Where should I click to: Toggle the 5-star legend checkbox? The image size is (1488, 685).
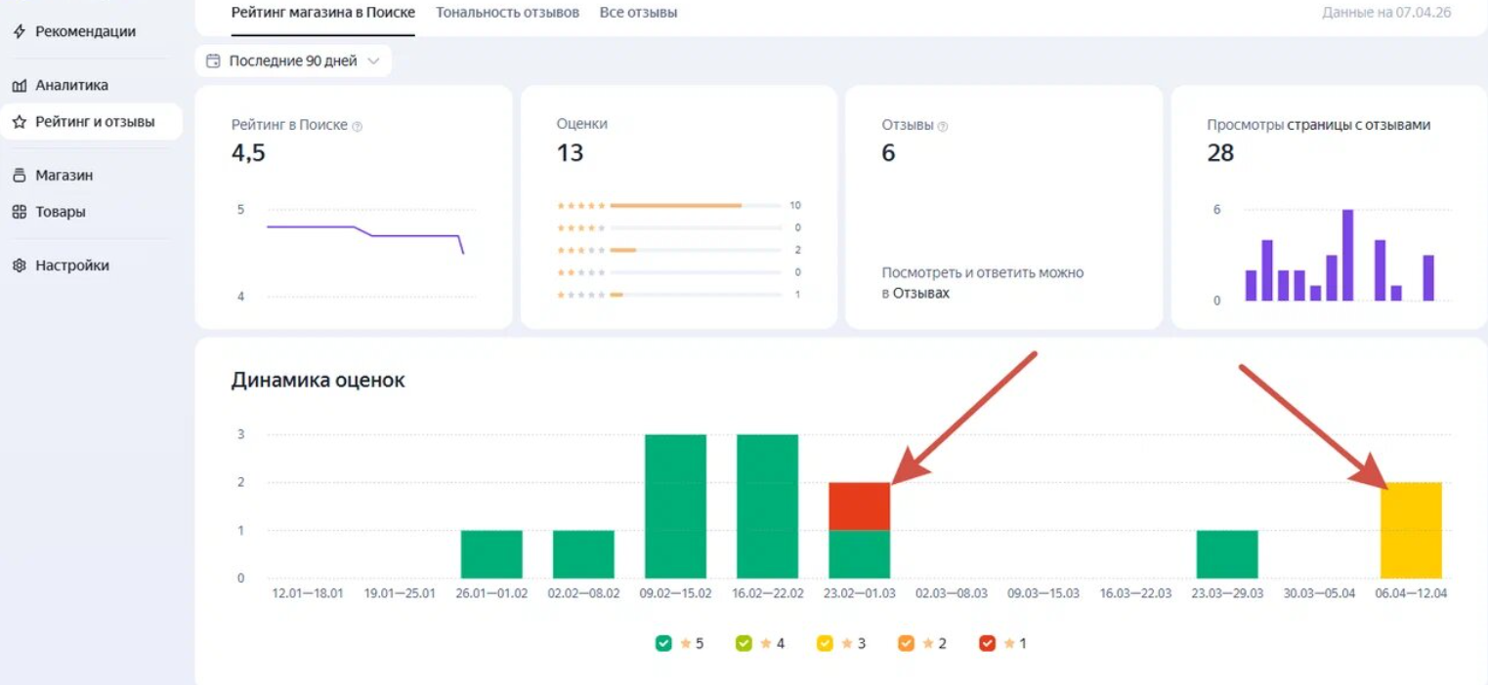pyautogui.click(x=664, y=644)
